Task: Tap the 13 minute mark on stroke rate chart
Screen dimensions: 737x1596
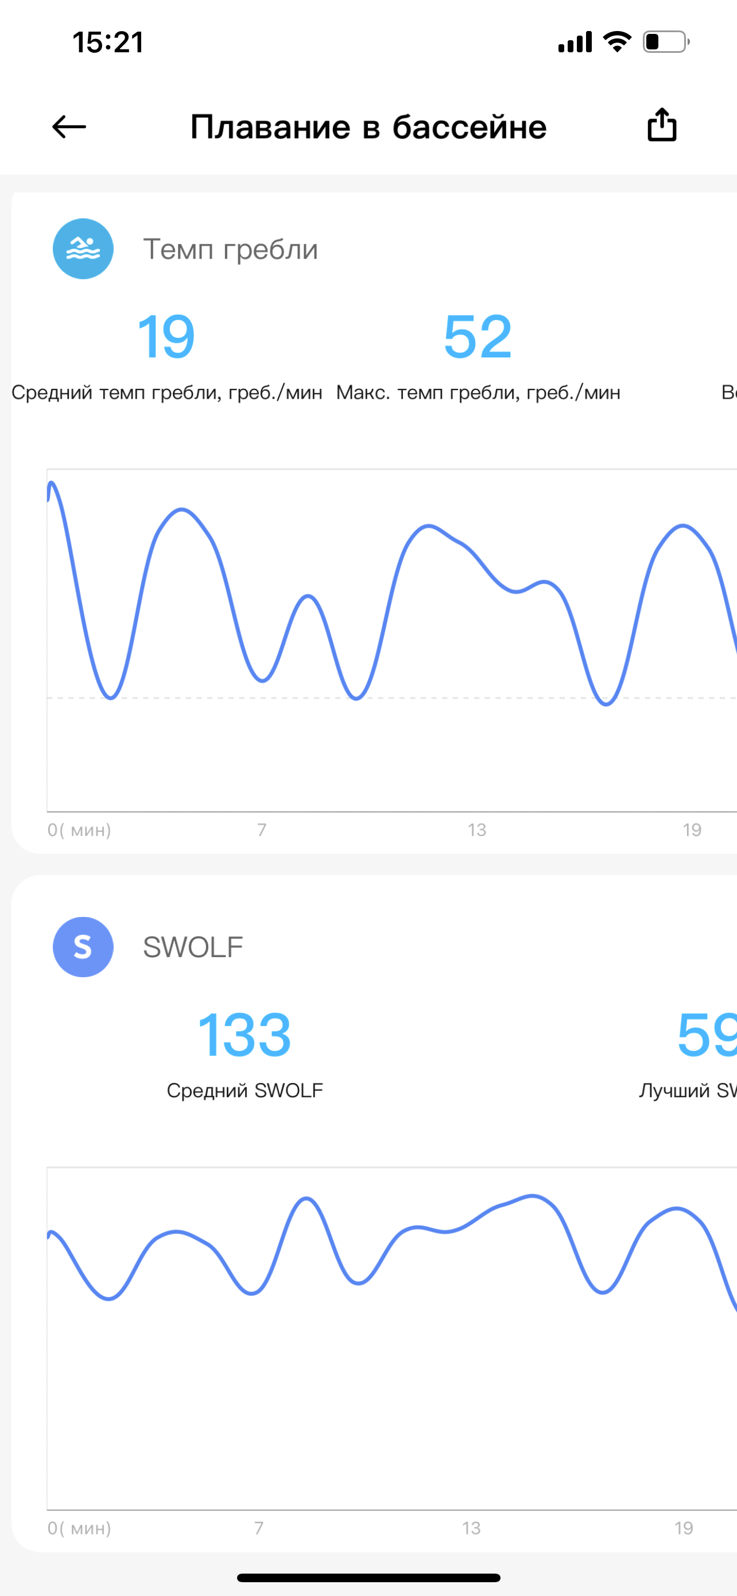Action: click(476, 830)
